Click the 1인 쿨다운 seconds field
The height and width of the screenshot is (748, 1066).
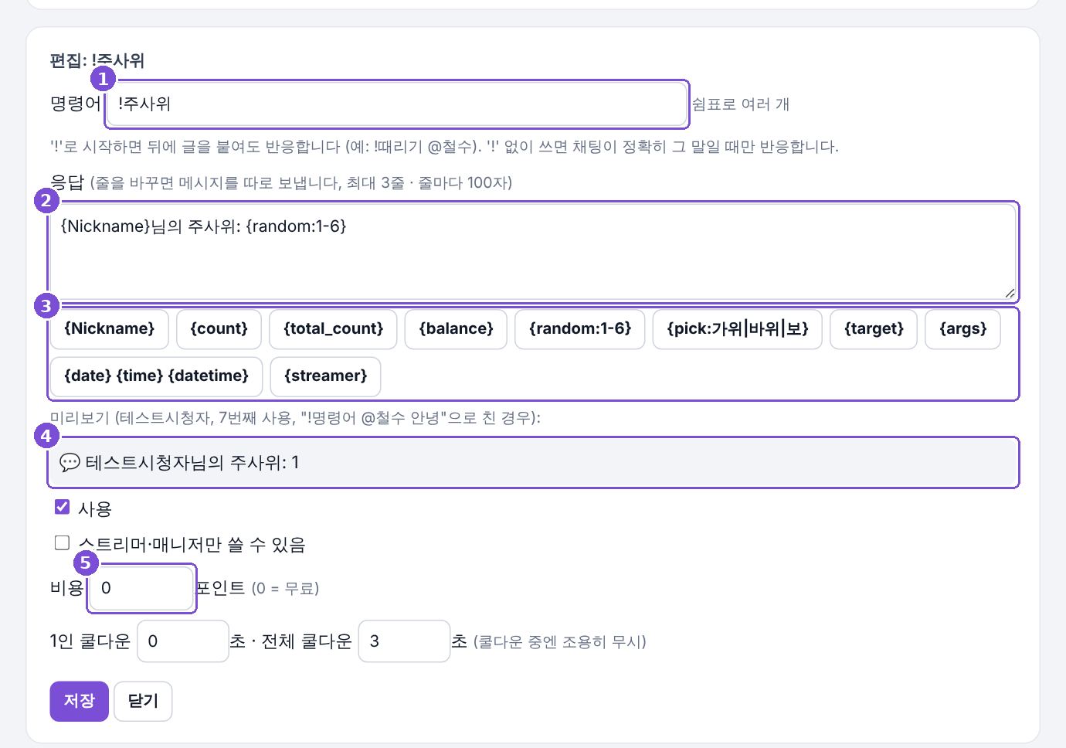point(183,641)
